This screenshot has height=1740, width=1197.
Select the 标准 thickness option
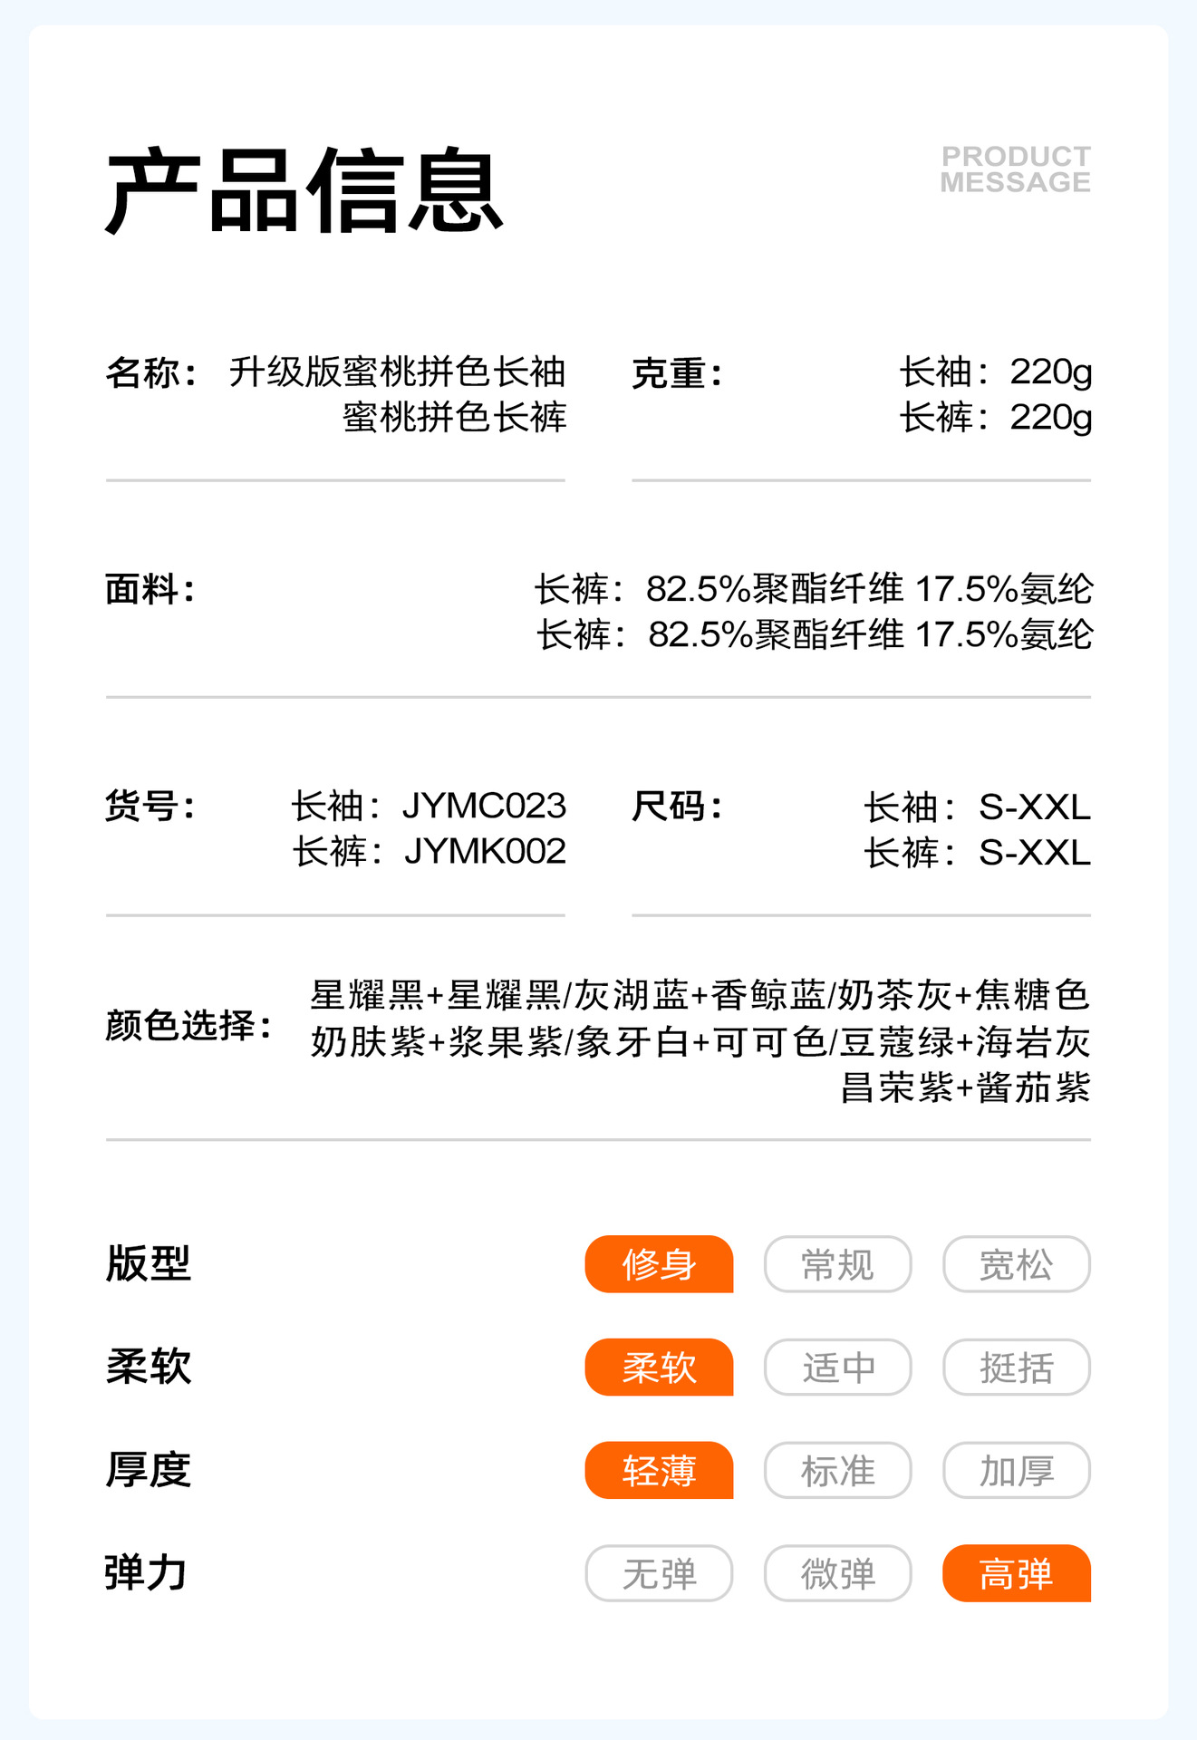tap(837, 1471)
